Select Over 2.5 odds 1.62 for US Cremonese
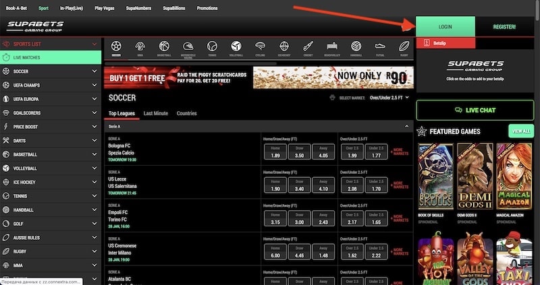This screenshot has height=285, width=540. pos(352,252)
